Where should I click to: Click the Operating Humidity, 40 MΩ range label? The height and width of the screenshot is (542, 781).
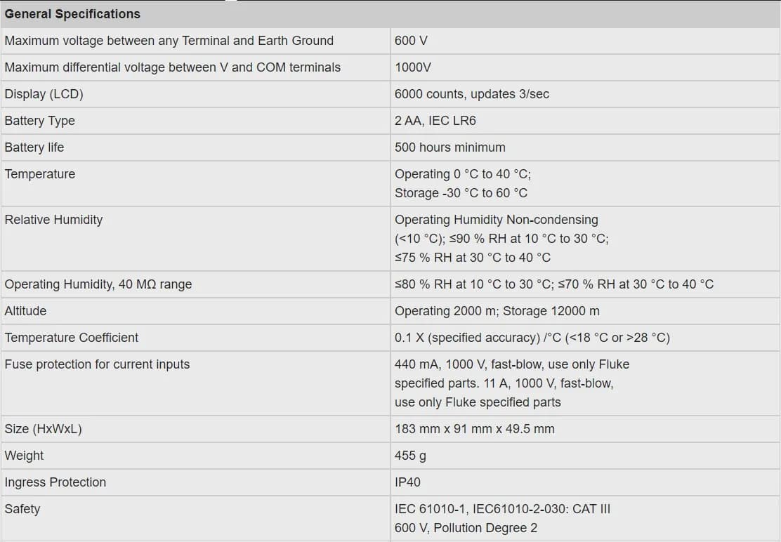[x=98, y=284]
